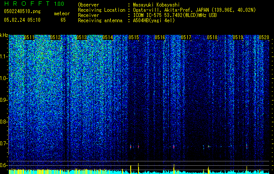Image resolution: width=274 pixels, height=174 pixels.
Task: Click the meteor echo near 0516 and 0517
Action: 174,147
